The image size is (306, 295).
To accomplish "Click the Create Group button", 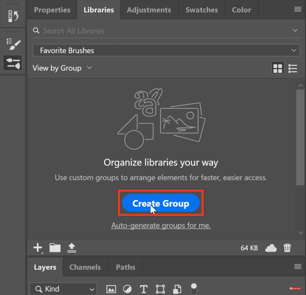I will [x=161, y=203].
